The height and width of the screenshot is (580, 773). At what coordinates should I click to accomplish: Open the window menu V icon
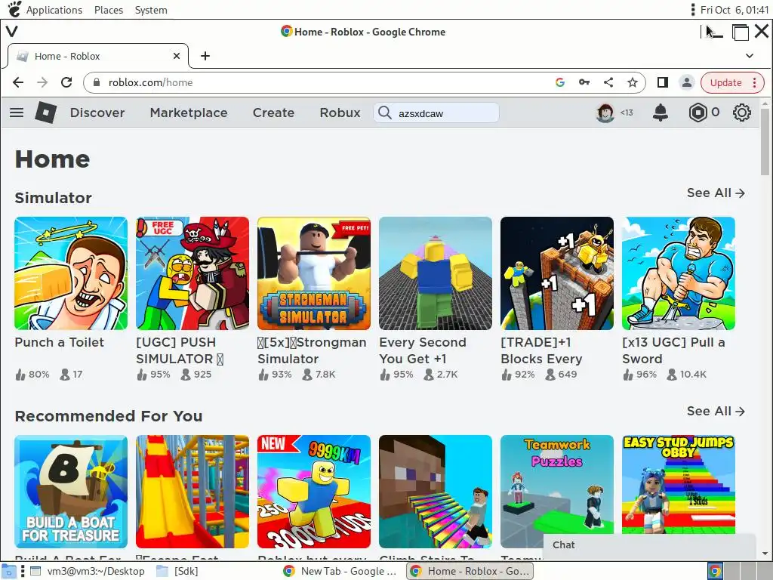click(12, 32)
